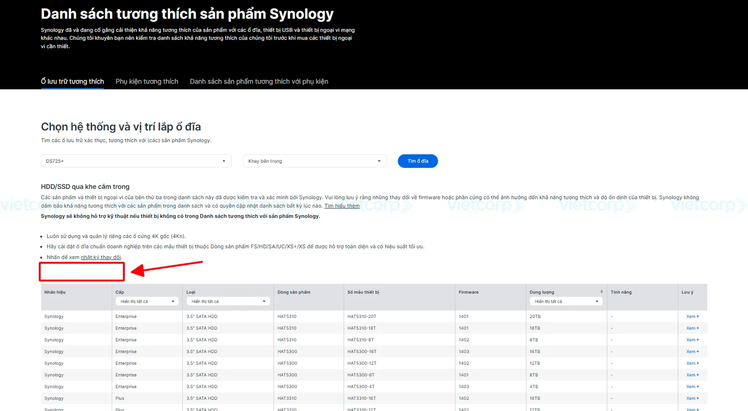Viewport: 748px width, 411px height.
Task: Click Xem + for HAT5300-12T row
Action: click(x=692, y=363)
